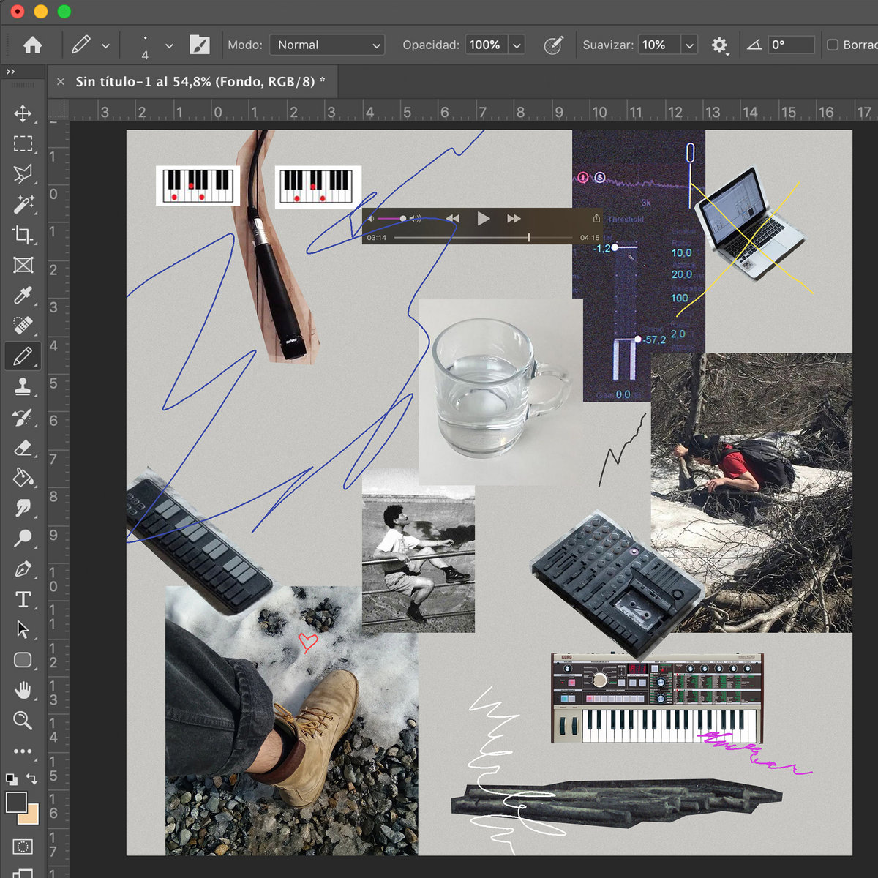Open the Suavizar percentage dropdown arrow
The image size is (878, 878).
(689, 45)
